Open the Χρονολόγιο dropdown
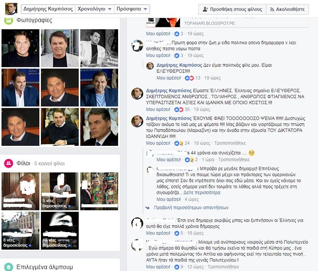318x271 pixels. point(94,9)
